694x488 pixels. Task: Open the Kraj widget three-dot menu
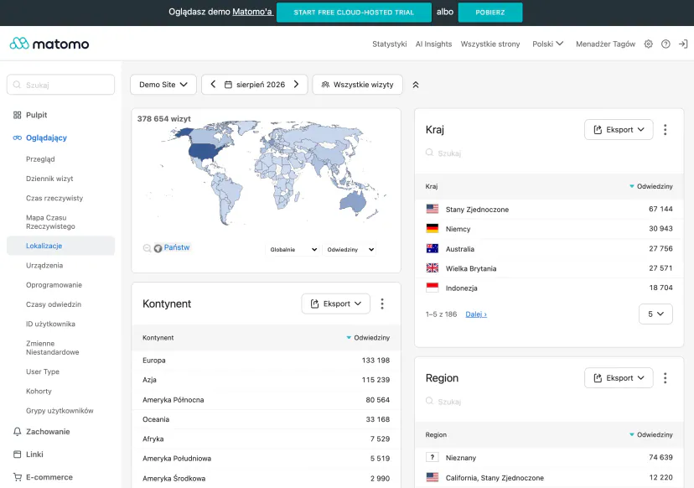(x=665, y=130)
